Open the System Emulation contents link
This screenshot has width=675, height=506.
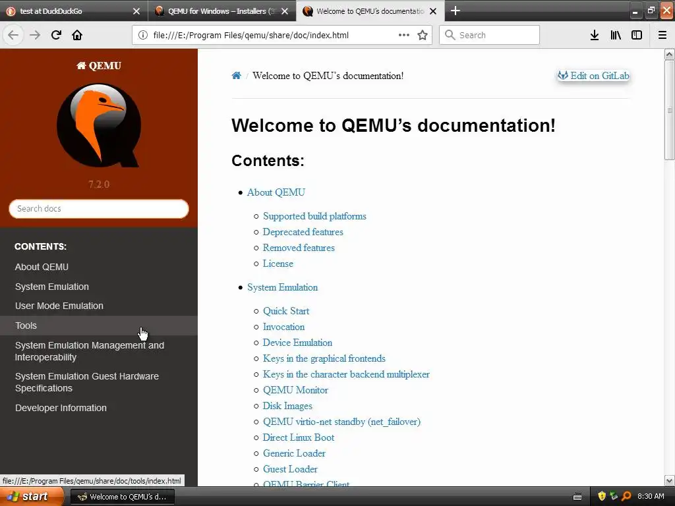(282, 287)
